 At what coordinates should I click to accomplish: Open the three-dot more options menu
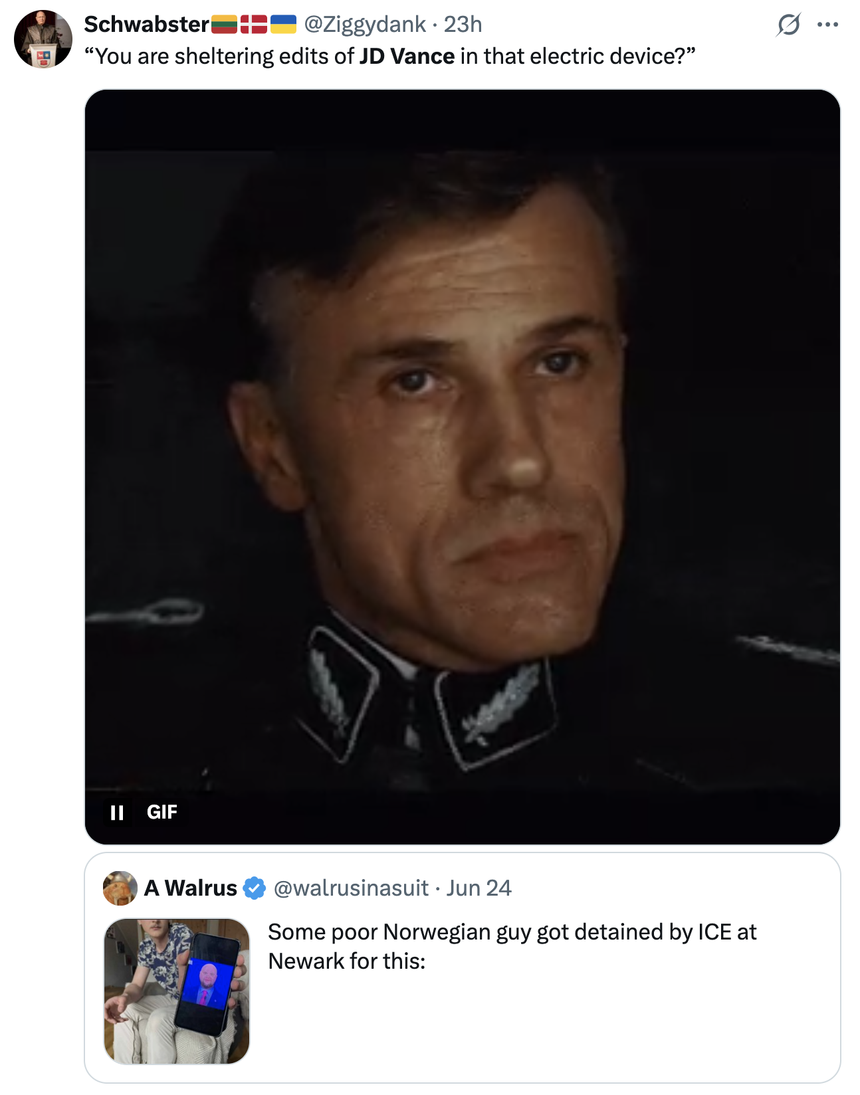pos(827,25)
